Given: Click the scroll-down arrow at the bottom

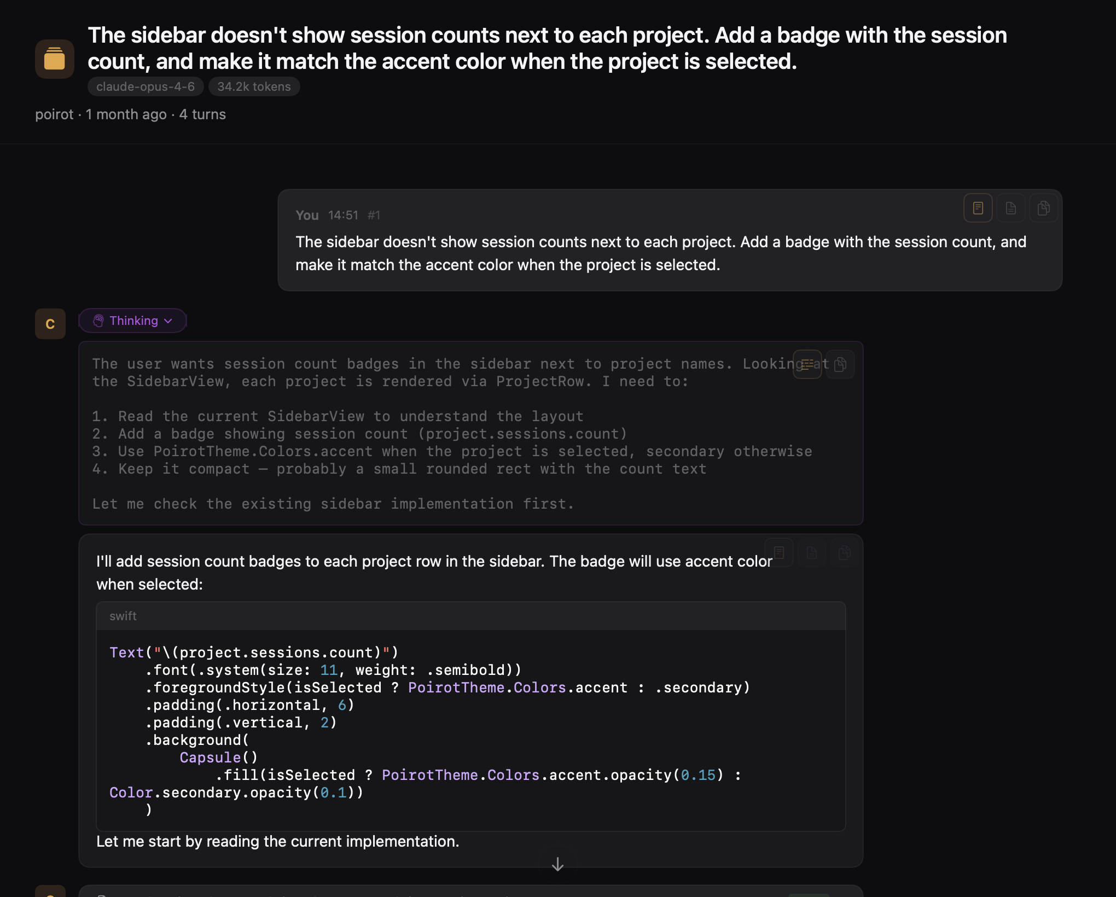Looking at the screenshot, I should [x=557, y=864].
